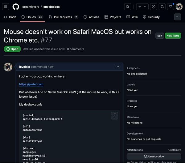
Task: Switch to the Actions tab
Action: point(92,17)
